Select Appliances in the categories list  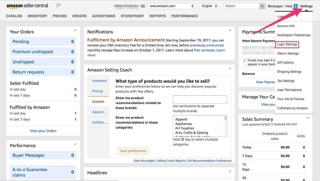[184, 124]
